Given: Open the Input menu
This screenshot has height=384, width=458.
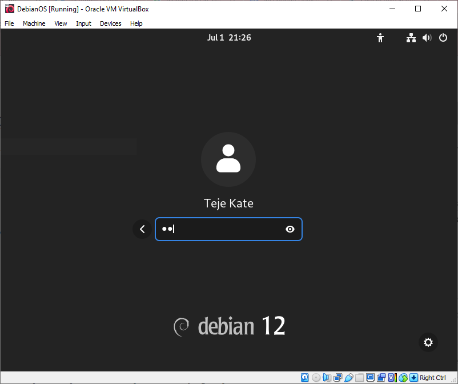Looking at the screenshot, I should tap(83, 23).
